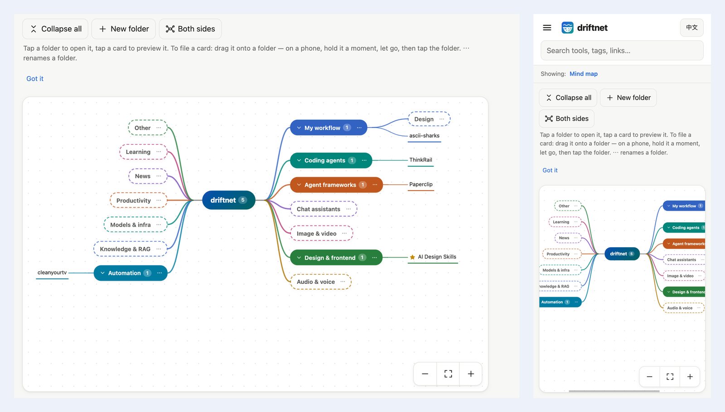Preview the cleanyourtv card
Image resolution: width=725 pixels, height=412 pixels.
pos(52,273)
